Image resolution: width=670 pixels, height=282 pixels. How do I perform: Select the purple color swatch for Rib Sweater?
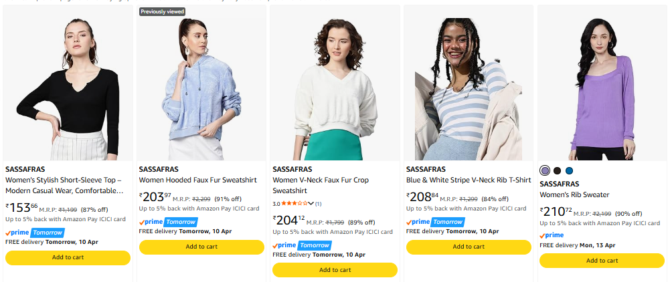coord(545,171)
